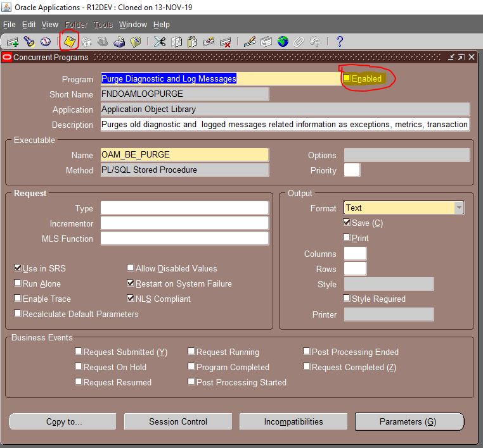Screen dimensions: 483x448
Task: Focus the Request Type field
Action: pyautogui.click(x=184, y=208)
